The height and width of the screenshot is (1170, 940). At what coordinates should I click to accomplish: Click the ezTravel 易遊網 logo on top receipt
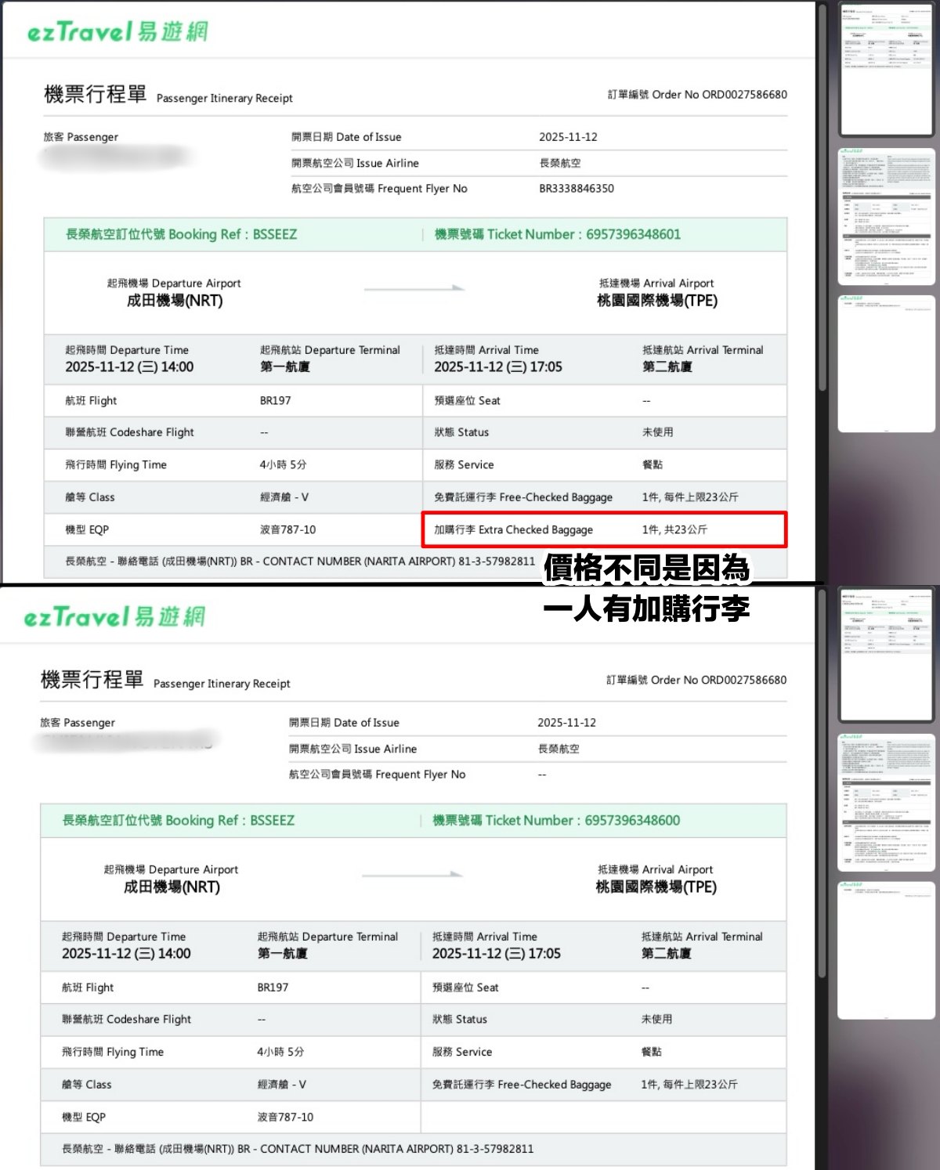117,33
